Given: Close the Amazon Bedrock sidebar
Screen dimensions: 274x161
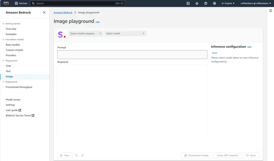Looking at the screenshot, I should pyautogui.click(x=44, y=12).
